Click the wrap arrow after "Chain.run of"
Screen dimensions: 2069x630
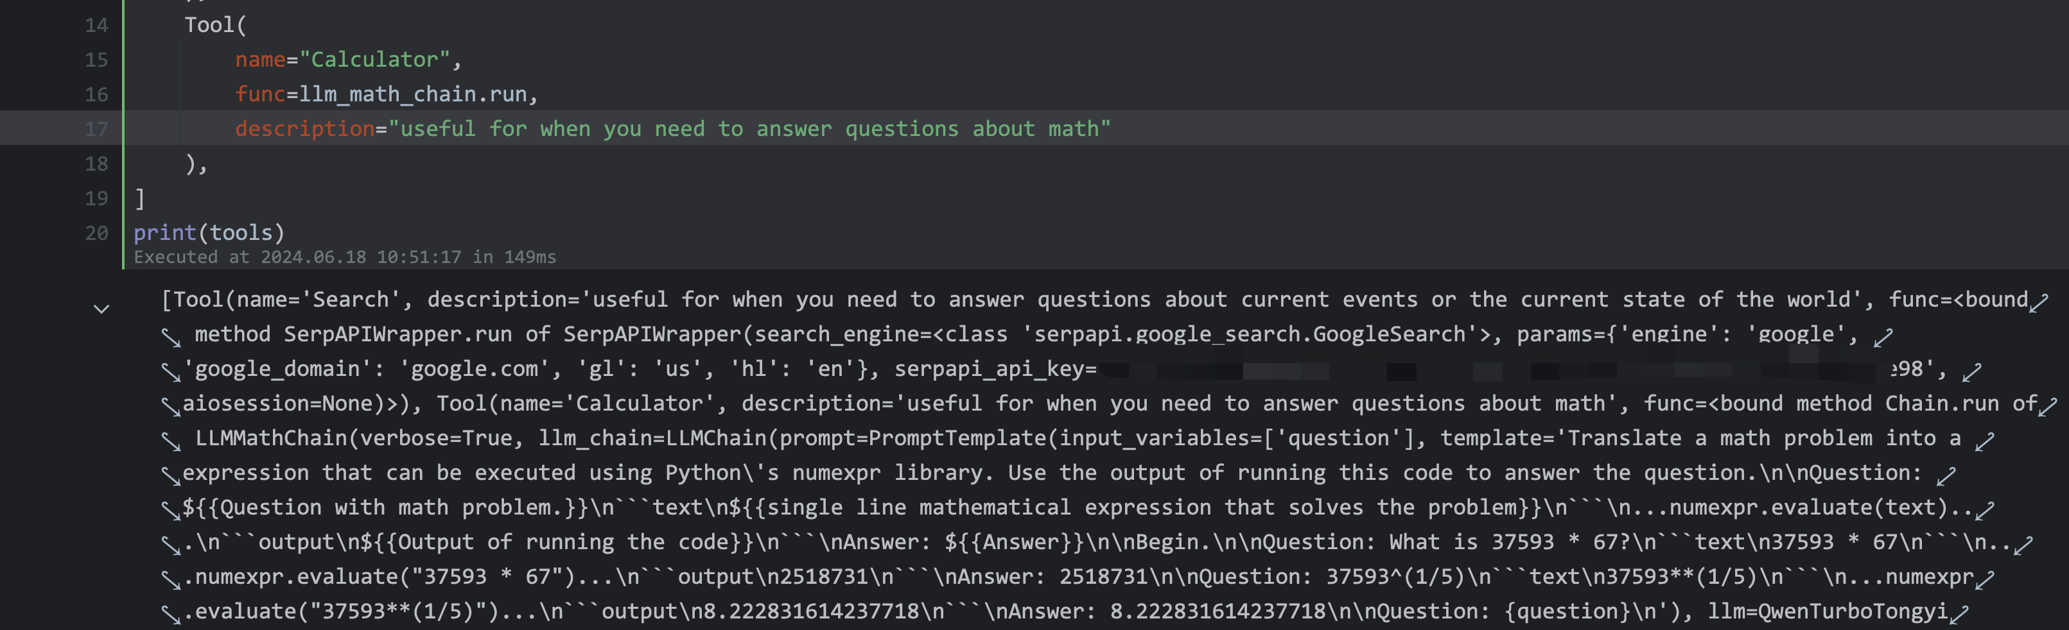coord(2047,406)
